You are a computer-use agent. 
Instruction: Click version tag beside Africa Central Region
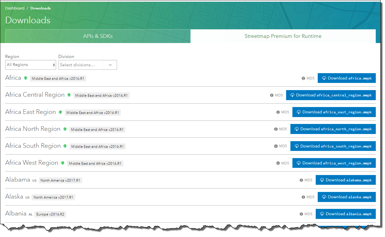pos(101,95)
